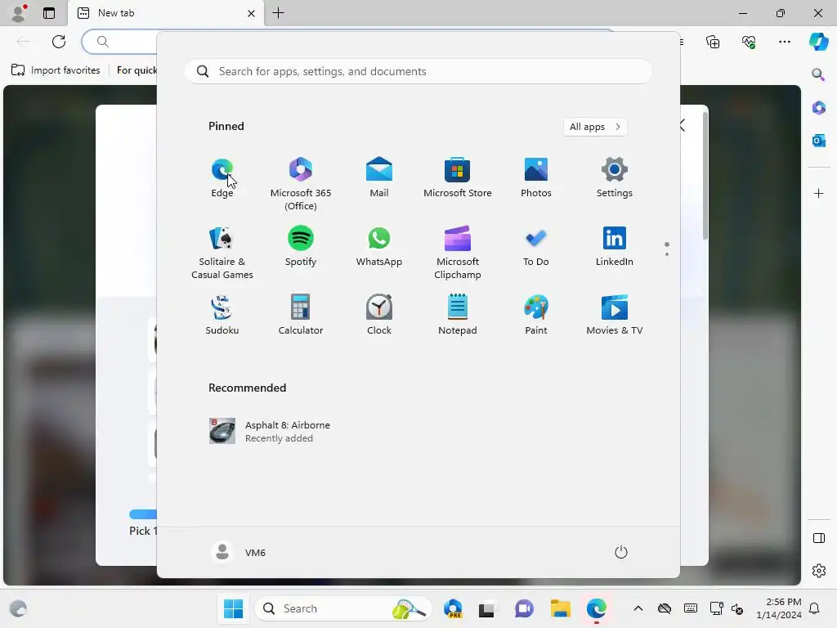
Task: Open Edge tab actions menu
Action: (x=48, y=13)
